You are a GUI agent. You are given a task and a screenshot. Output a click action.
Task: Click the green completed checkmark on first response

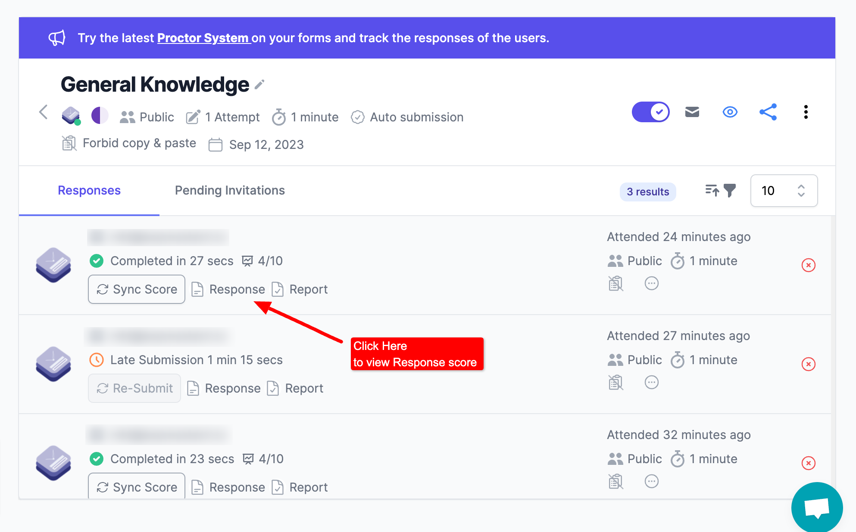coord(97,261)
